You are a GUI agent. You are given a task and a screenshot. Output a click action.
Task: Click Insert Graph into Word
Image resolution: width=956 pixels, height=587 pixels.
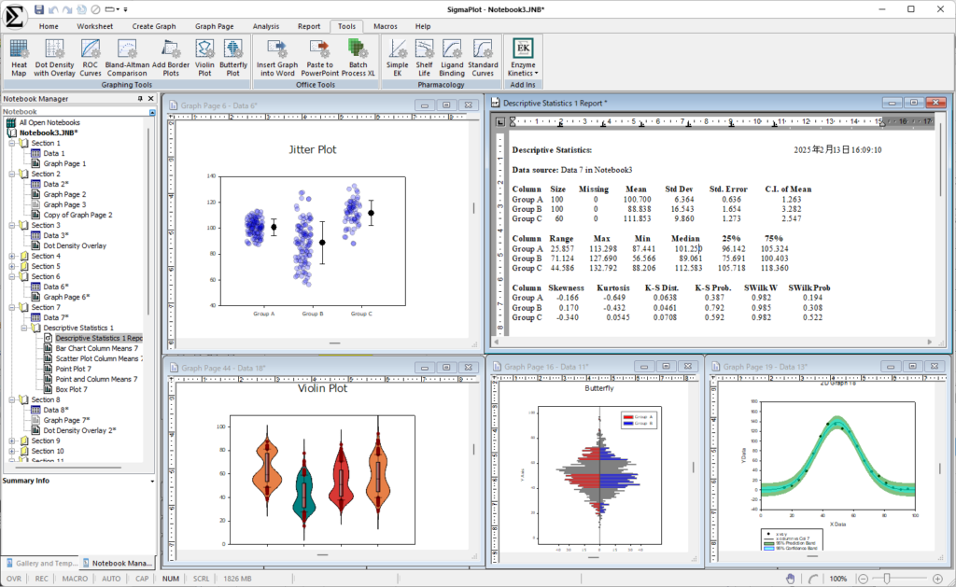coord(275,56)
